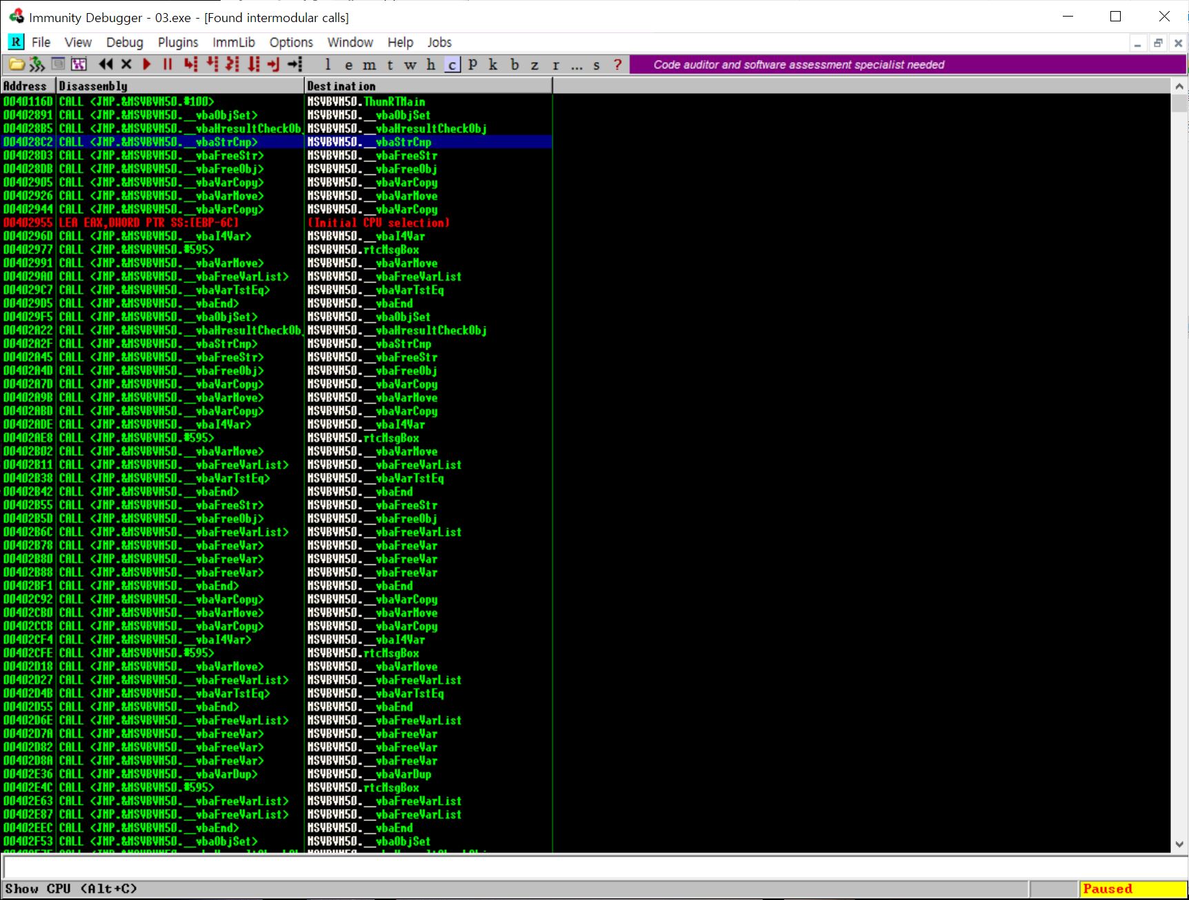Minimize the inner MDI child window
Image resolution: width=1189 pixels, height=900 pixels.
1137,43
